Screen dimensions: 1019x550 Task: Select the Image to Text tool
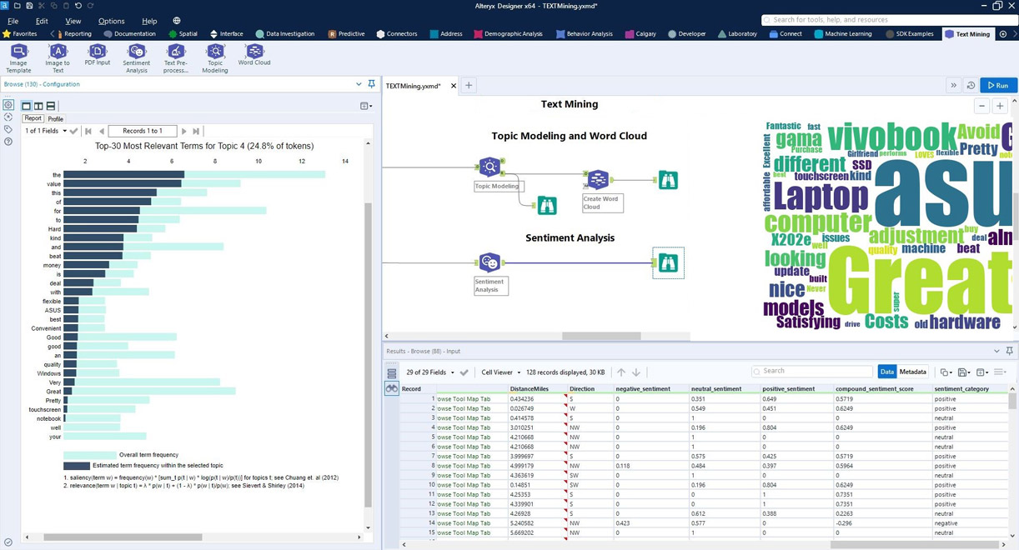(58, 58)
